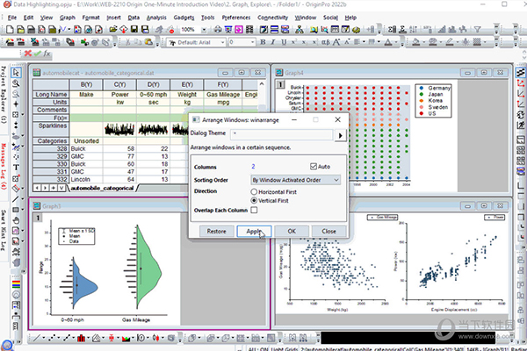
Task: Click the Scatter plot icon in bottom toolbar
Action: (x=52, y=338)
